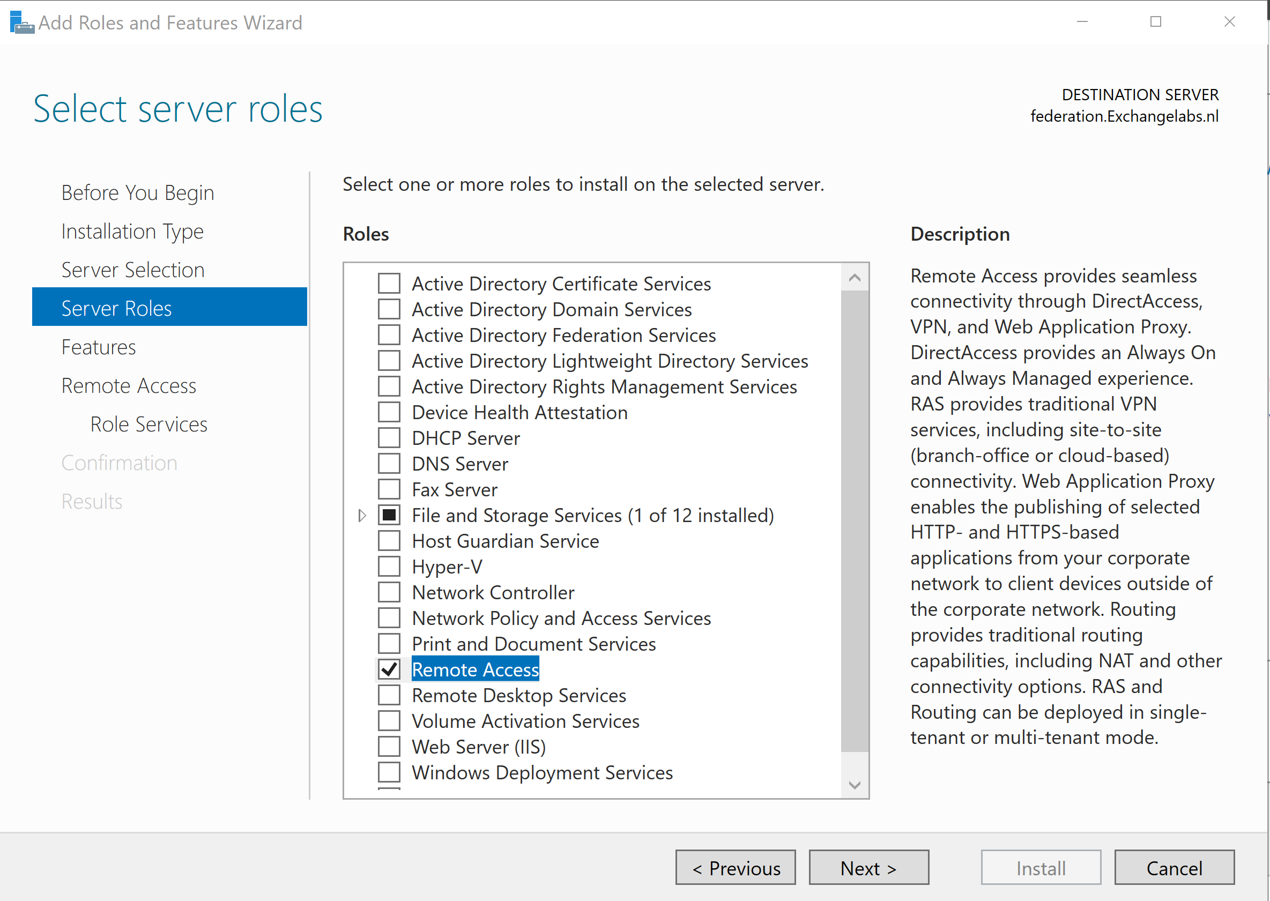Enable the Web Server (IIS) checkbox
This screenshot has height=901, width=1270.
[389, 747]
